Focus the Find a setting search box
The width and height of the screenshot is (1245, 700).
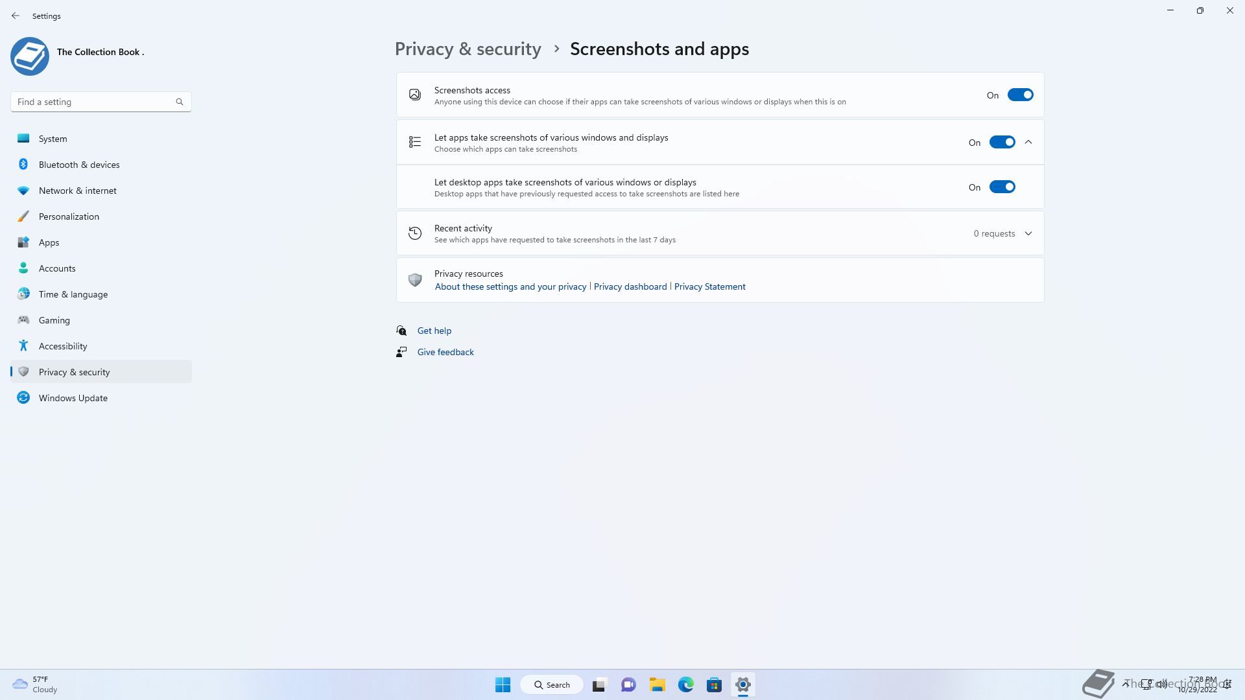(x=101, y=102)
